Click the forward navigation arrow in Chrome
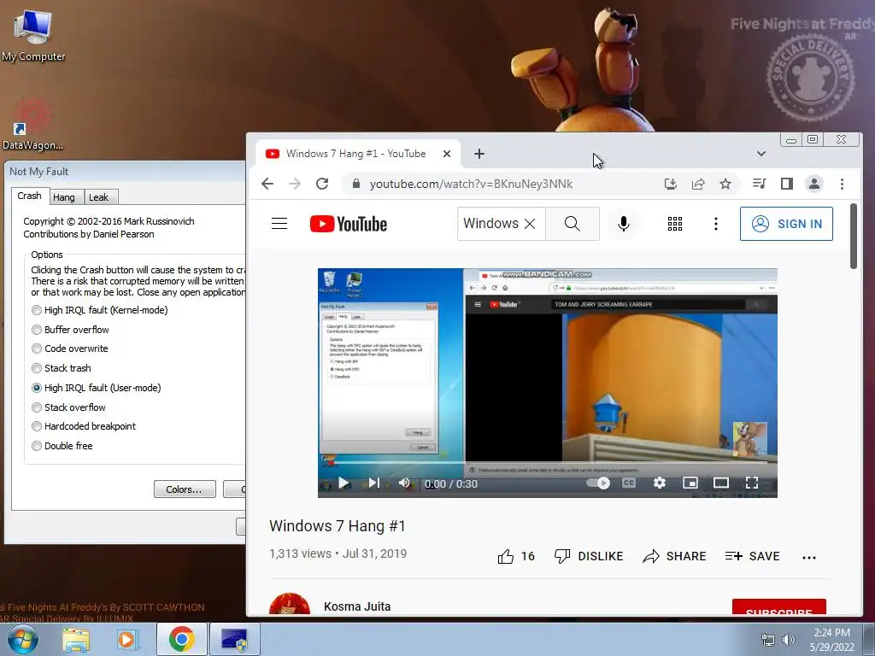 [295, 184]
